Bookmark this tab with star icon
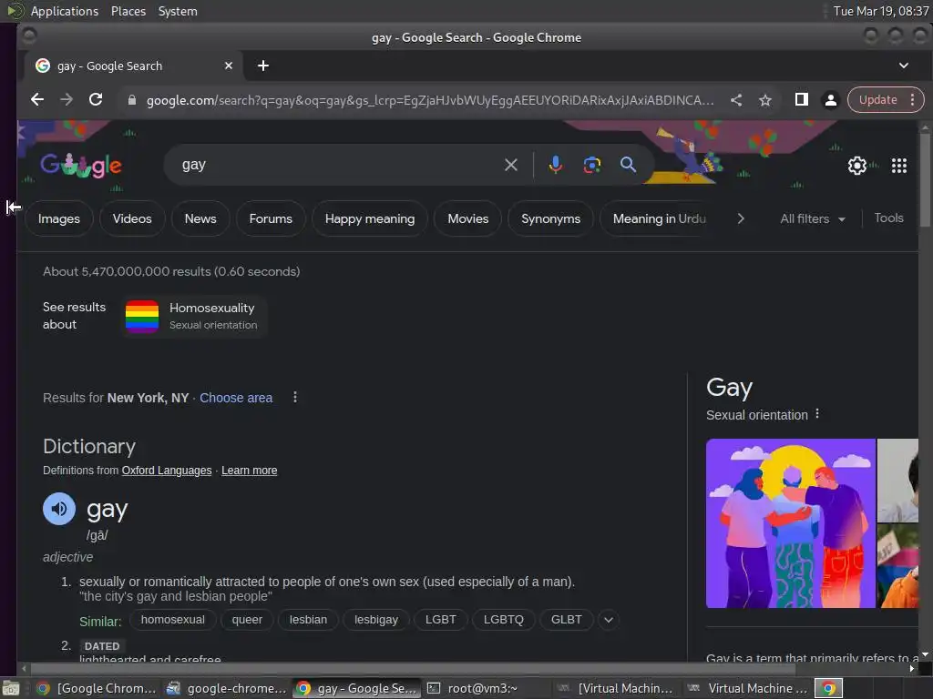The image size is (933, 699). click(x=765, y=100)
